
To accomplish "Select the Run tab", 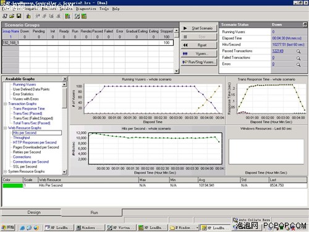I will point(91,212).
